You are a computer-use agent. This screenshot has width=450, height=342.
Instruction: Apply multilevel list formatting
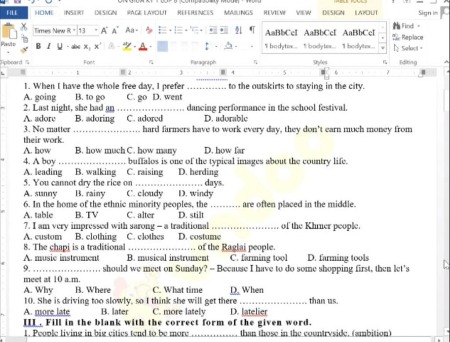[195, 30]
